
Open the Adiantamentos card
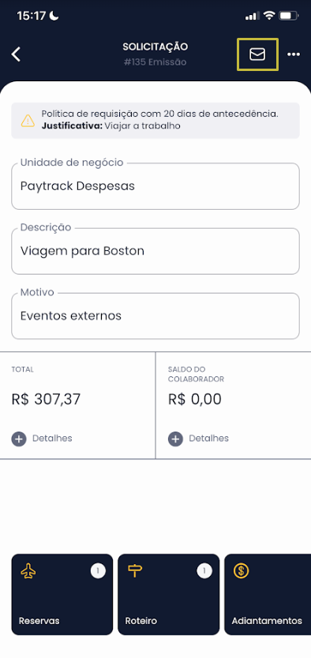click(x=268, y=594)
